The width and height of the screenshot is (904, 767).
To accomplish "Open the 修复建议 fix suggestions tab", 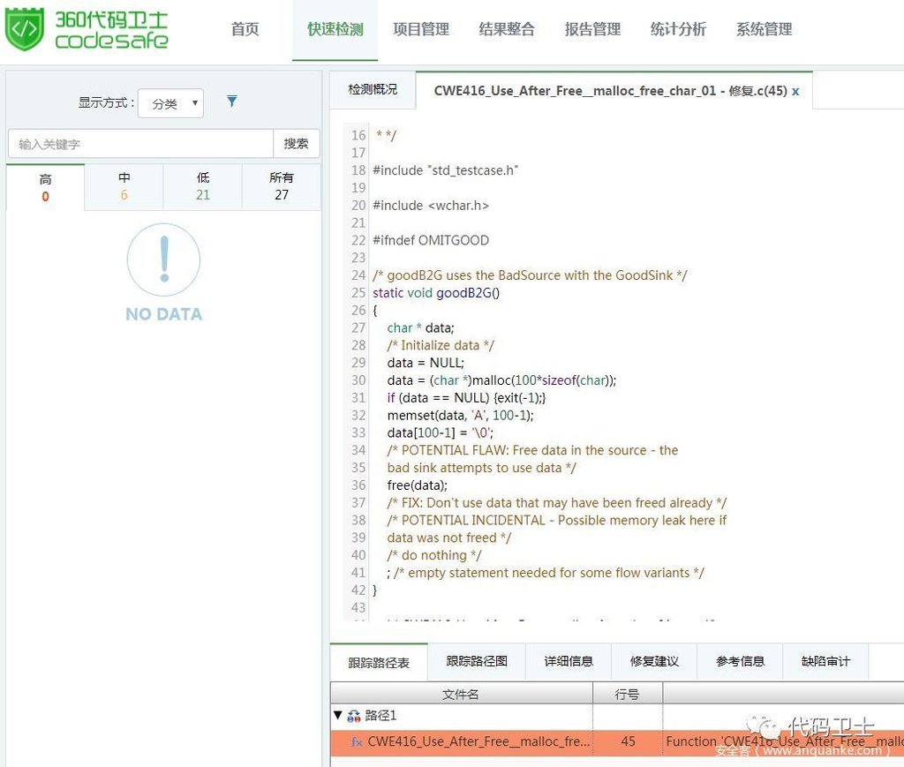I will point(654,661).
